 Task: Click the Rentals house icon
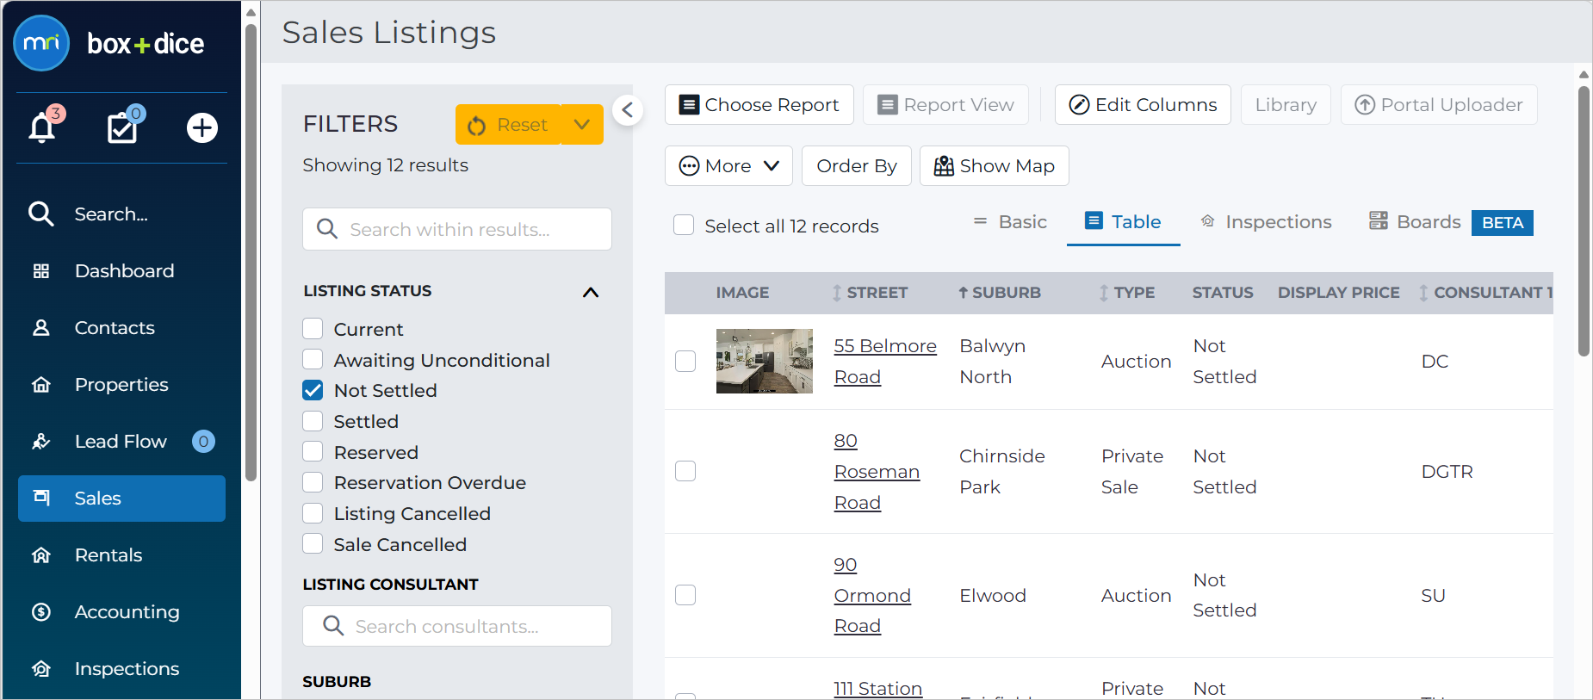[41, 555]
